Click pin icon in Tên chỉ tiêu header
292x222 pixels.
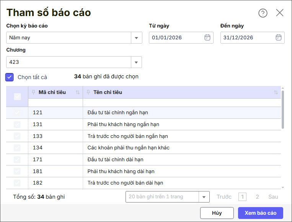point(88,92)
